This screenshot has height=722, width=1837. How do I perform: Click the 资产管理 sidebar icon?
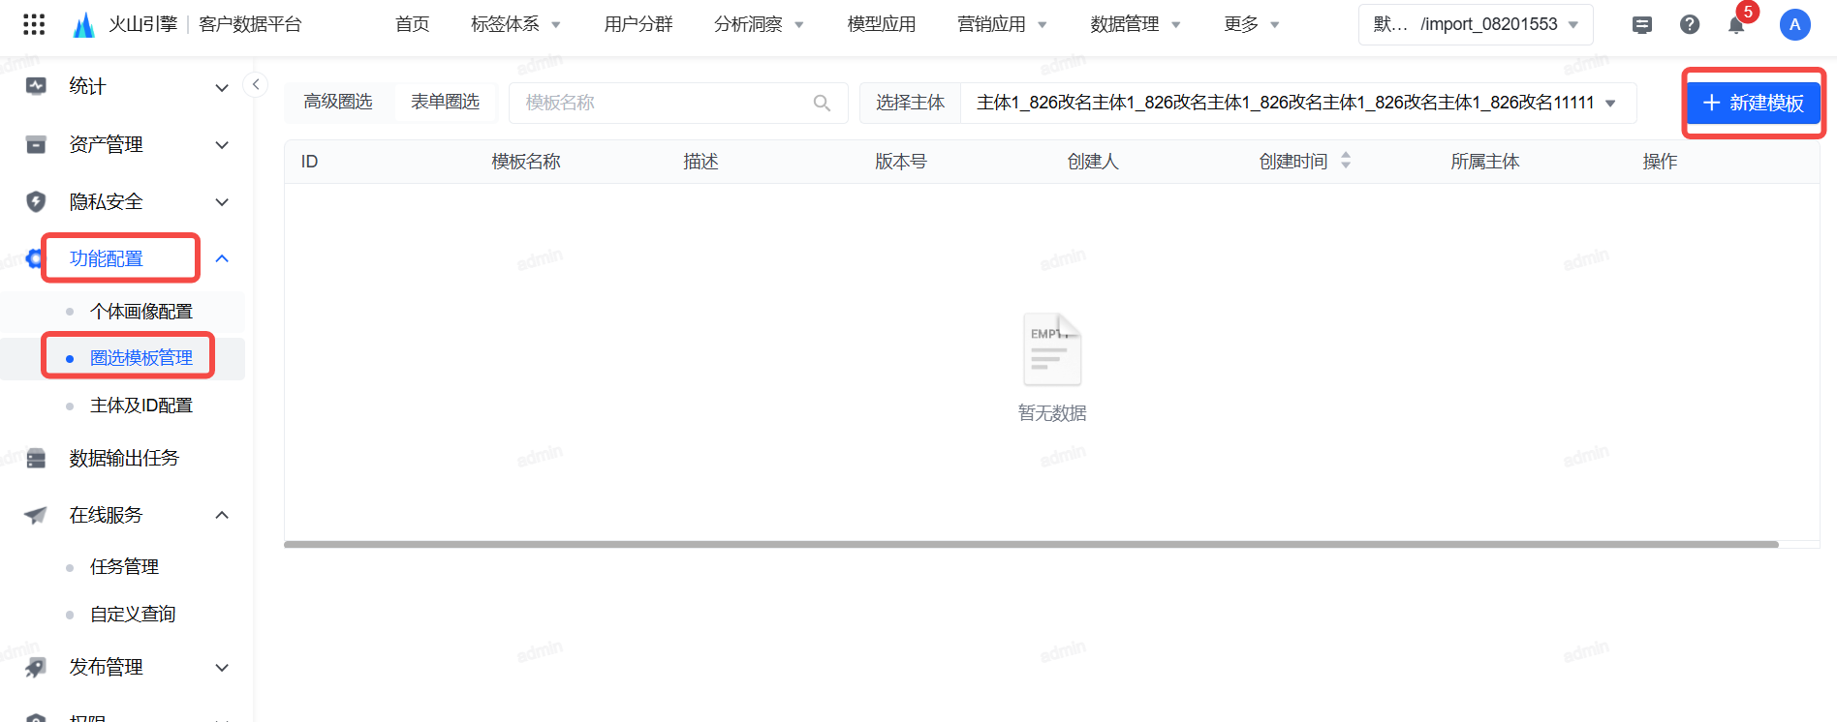click(x=36, y=144)
